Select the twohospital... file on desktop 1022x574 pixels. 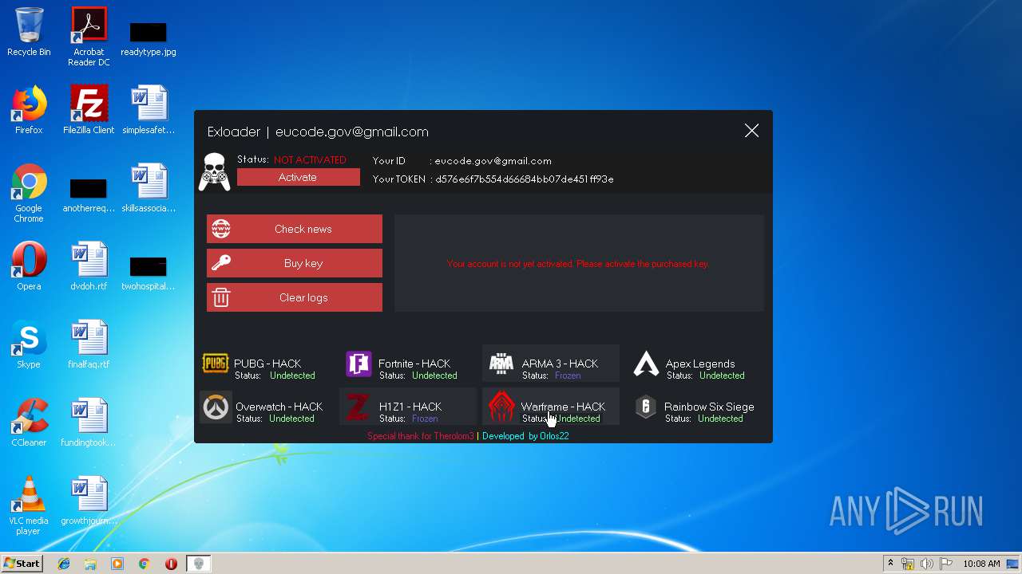coord(149,273)
